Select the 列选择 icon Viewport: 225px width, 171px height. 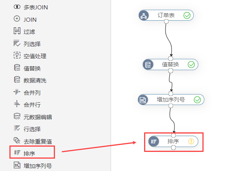point(17,43)
